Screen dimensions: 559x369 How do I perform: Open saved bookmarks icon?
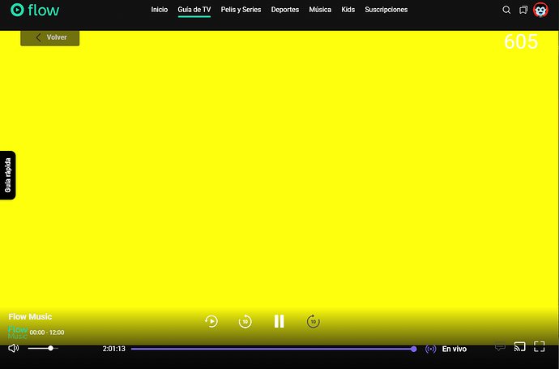pos(523,10)
